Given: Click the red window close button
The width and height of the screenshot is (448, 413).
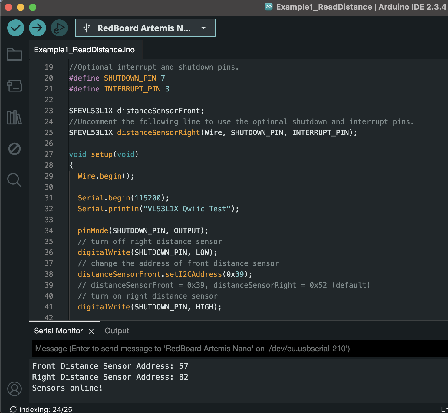Looking at the screenshot, I should (x=8, y=7).
